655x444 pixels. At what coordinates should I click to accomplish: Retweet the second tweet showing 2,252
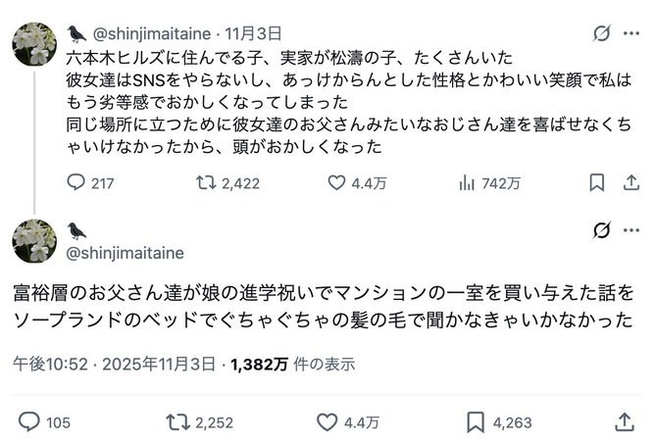tap(200, 422)
